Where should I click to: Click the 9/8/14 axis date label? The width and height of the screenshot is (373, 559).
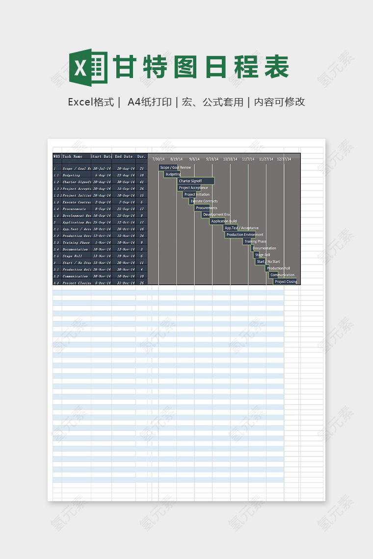click(194, 159)
